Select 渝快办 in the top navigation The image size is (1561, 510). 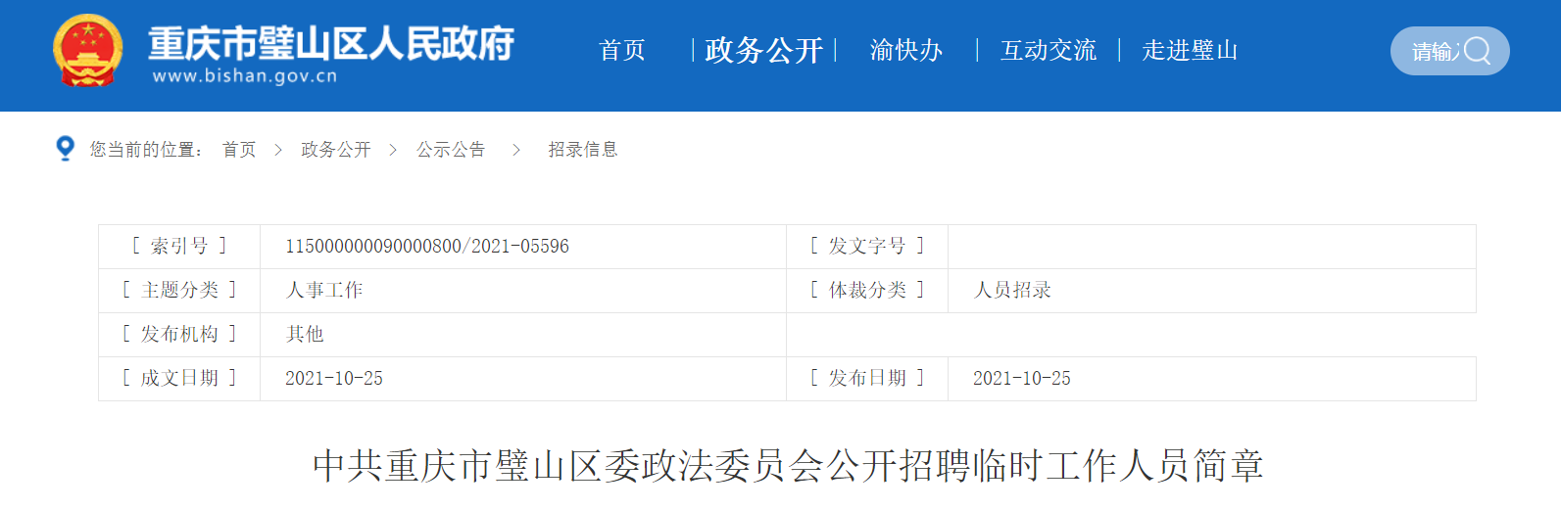906,50
